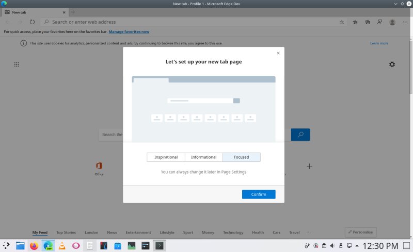Click the new tab layout preview image

pos(203,109)
